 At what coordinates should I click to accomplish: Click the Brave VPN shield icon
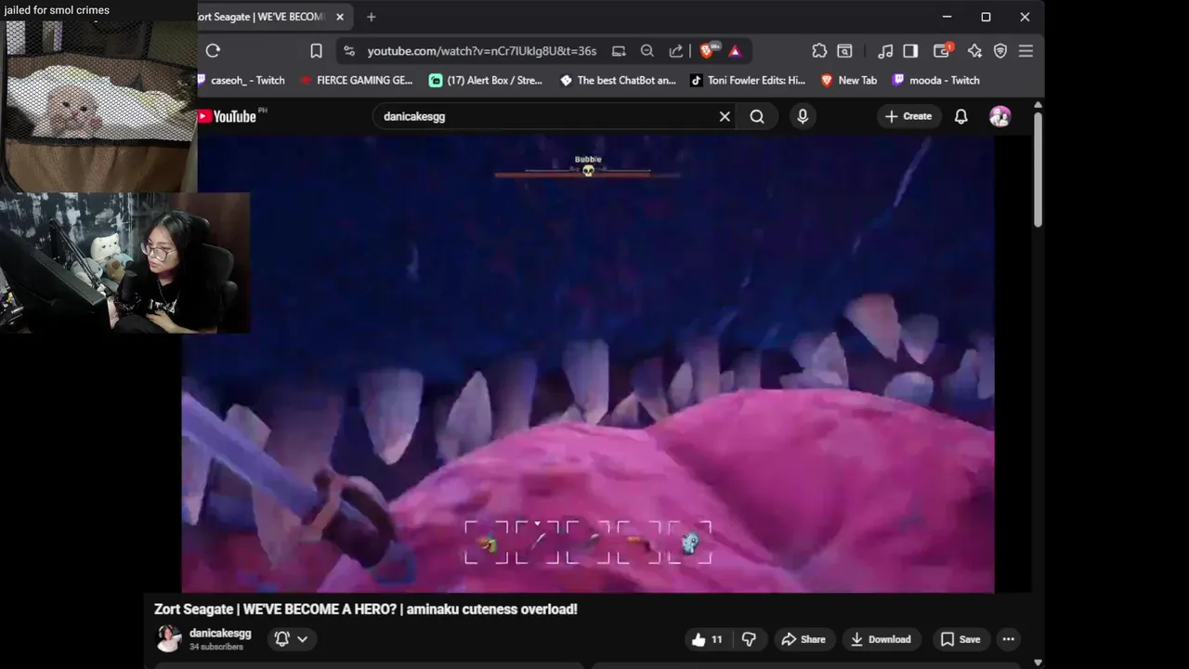point(1000,51)
